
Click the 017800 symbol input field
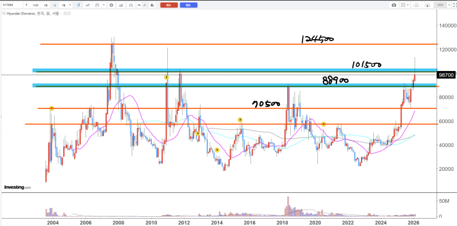[12, 5]
